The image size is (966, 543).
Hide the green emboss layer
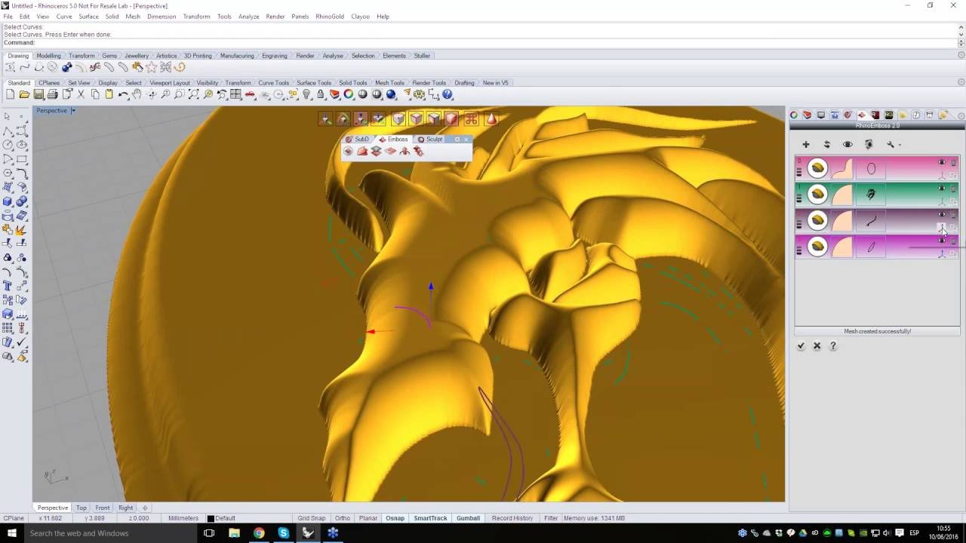tap(941, 189)
